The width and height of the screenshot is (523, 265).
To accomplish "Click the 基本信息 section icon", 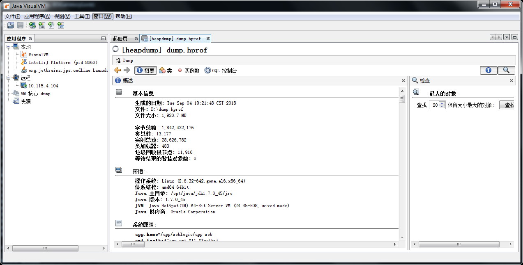I will click(119, 92).
